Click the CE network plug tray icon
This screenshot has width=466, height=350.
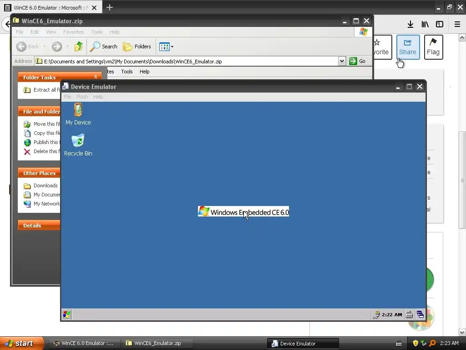click(376, 314)
